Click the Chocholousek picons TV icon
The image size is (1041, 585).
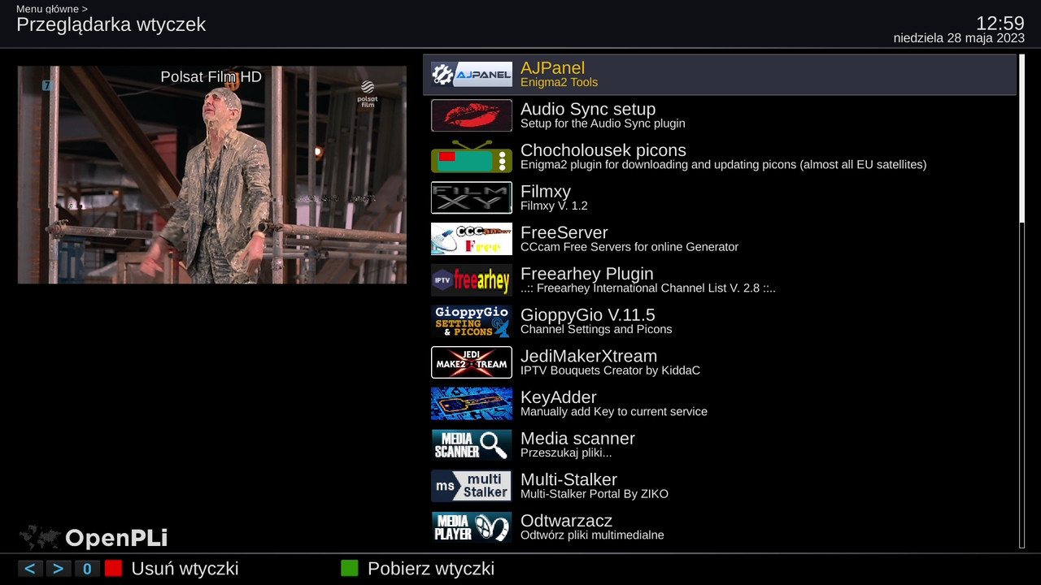point(472,157)
